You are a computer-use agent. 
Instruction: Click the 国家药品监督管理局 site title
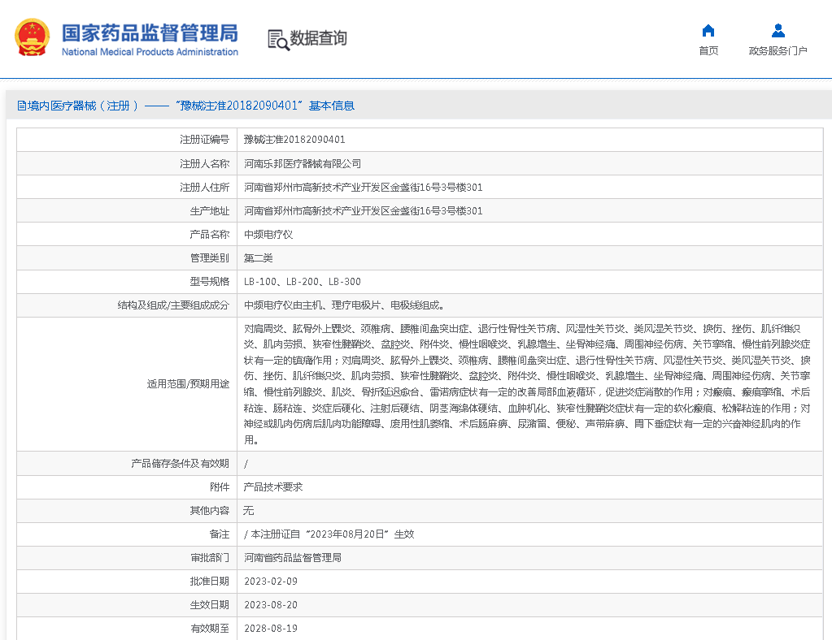coord(150,32)
